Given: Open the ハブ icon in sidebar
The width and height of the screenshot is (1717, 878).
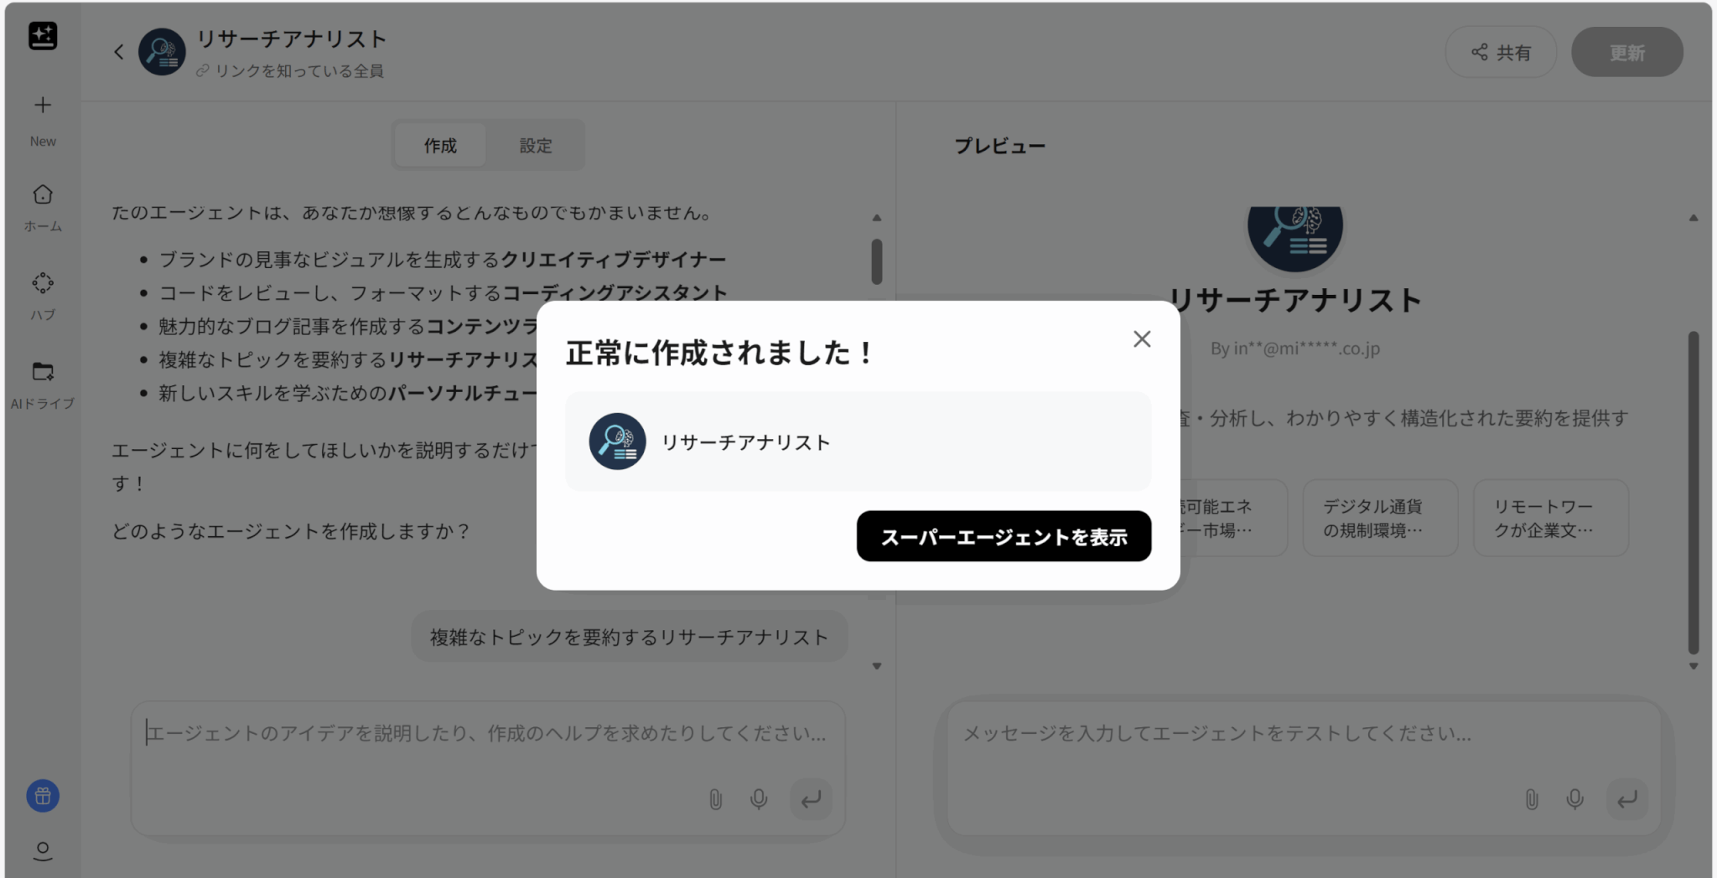Looking at the screenshot, I should (43, 284).
